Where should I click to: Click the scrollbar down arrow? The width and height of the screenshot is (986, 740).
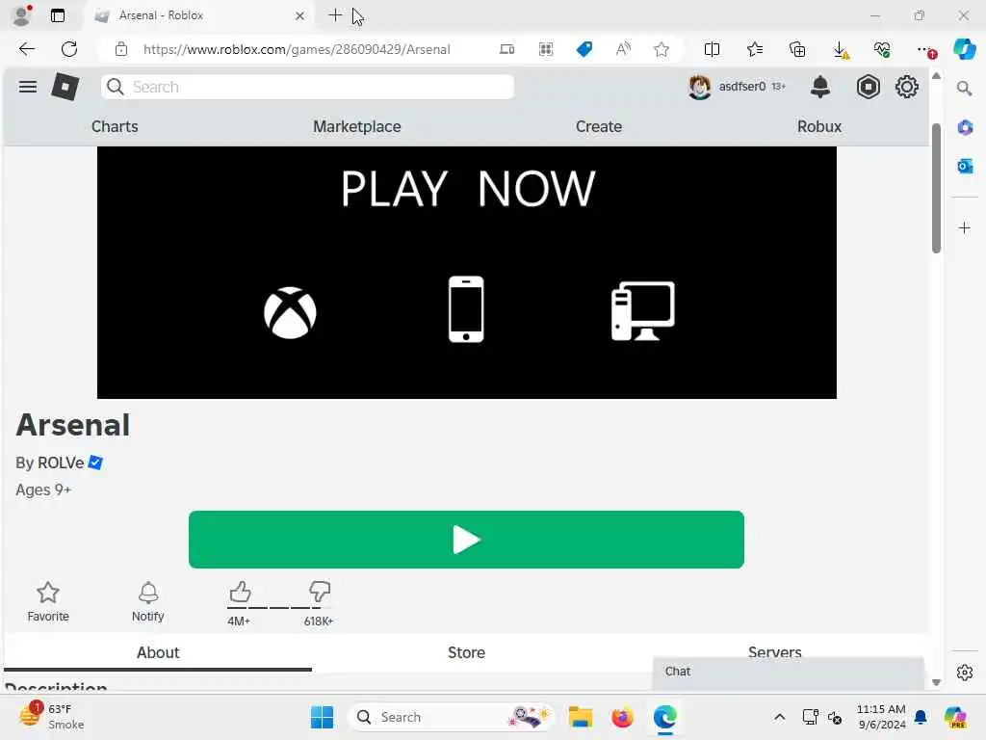point(936,682)
